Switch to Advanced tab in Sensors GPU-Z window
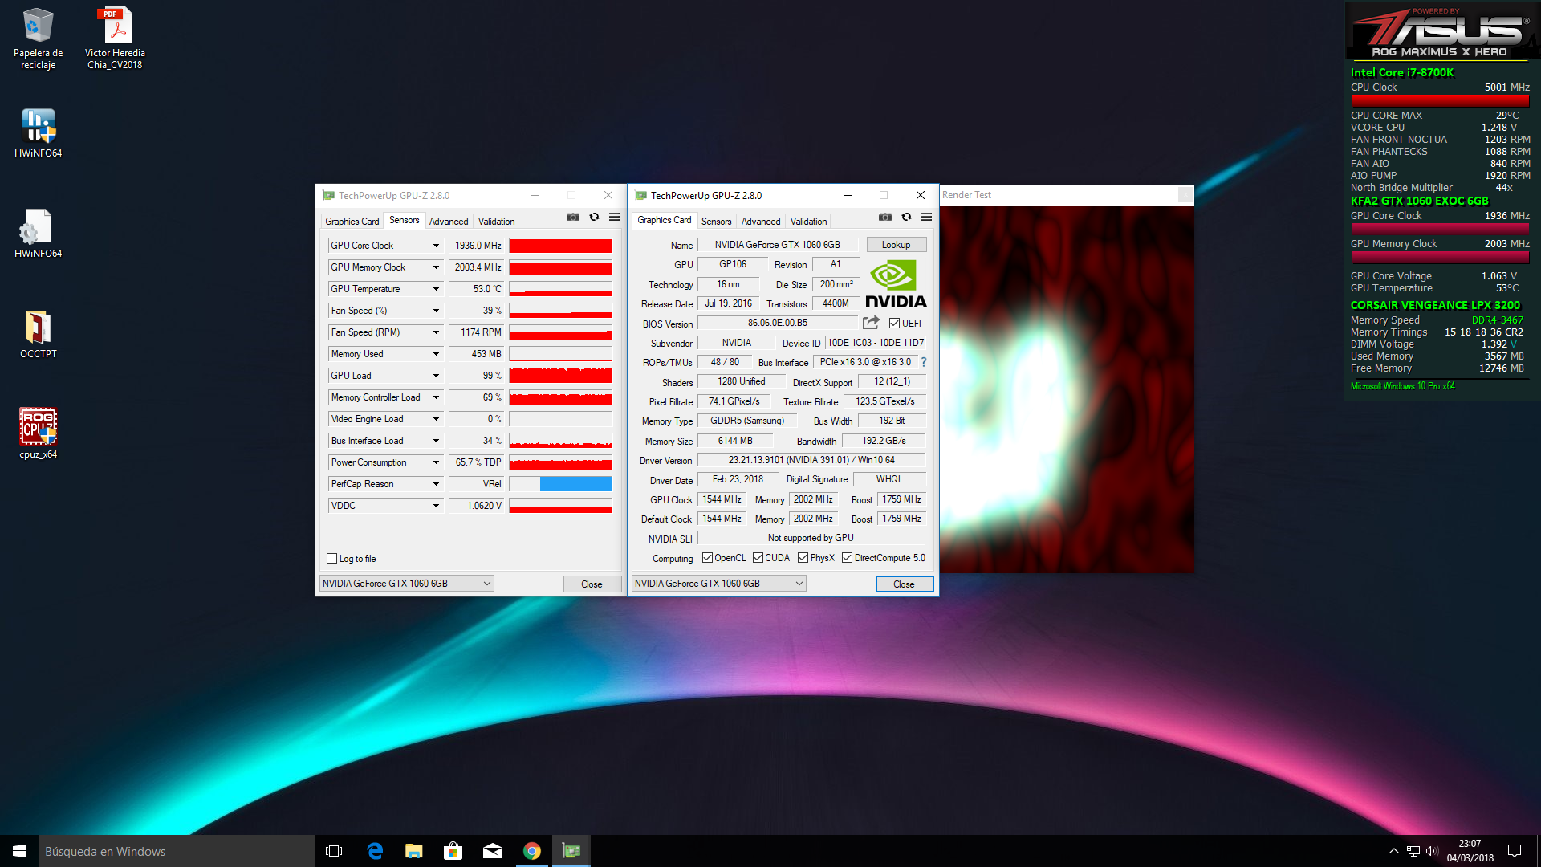Viewport: 1541px width, 867px height. tap(448, 222)
